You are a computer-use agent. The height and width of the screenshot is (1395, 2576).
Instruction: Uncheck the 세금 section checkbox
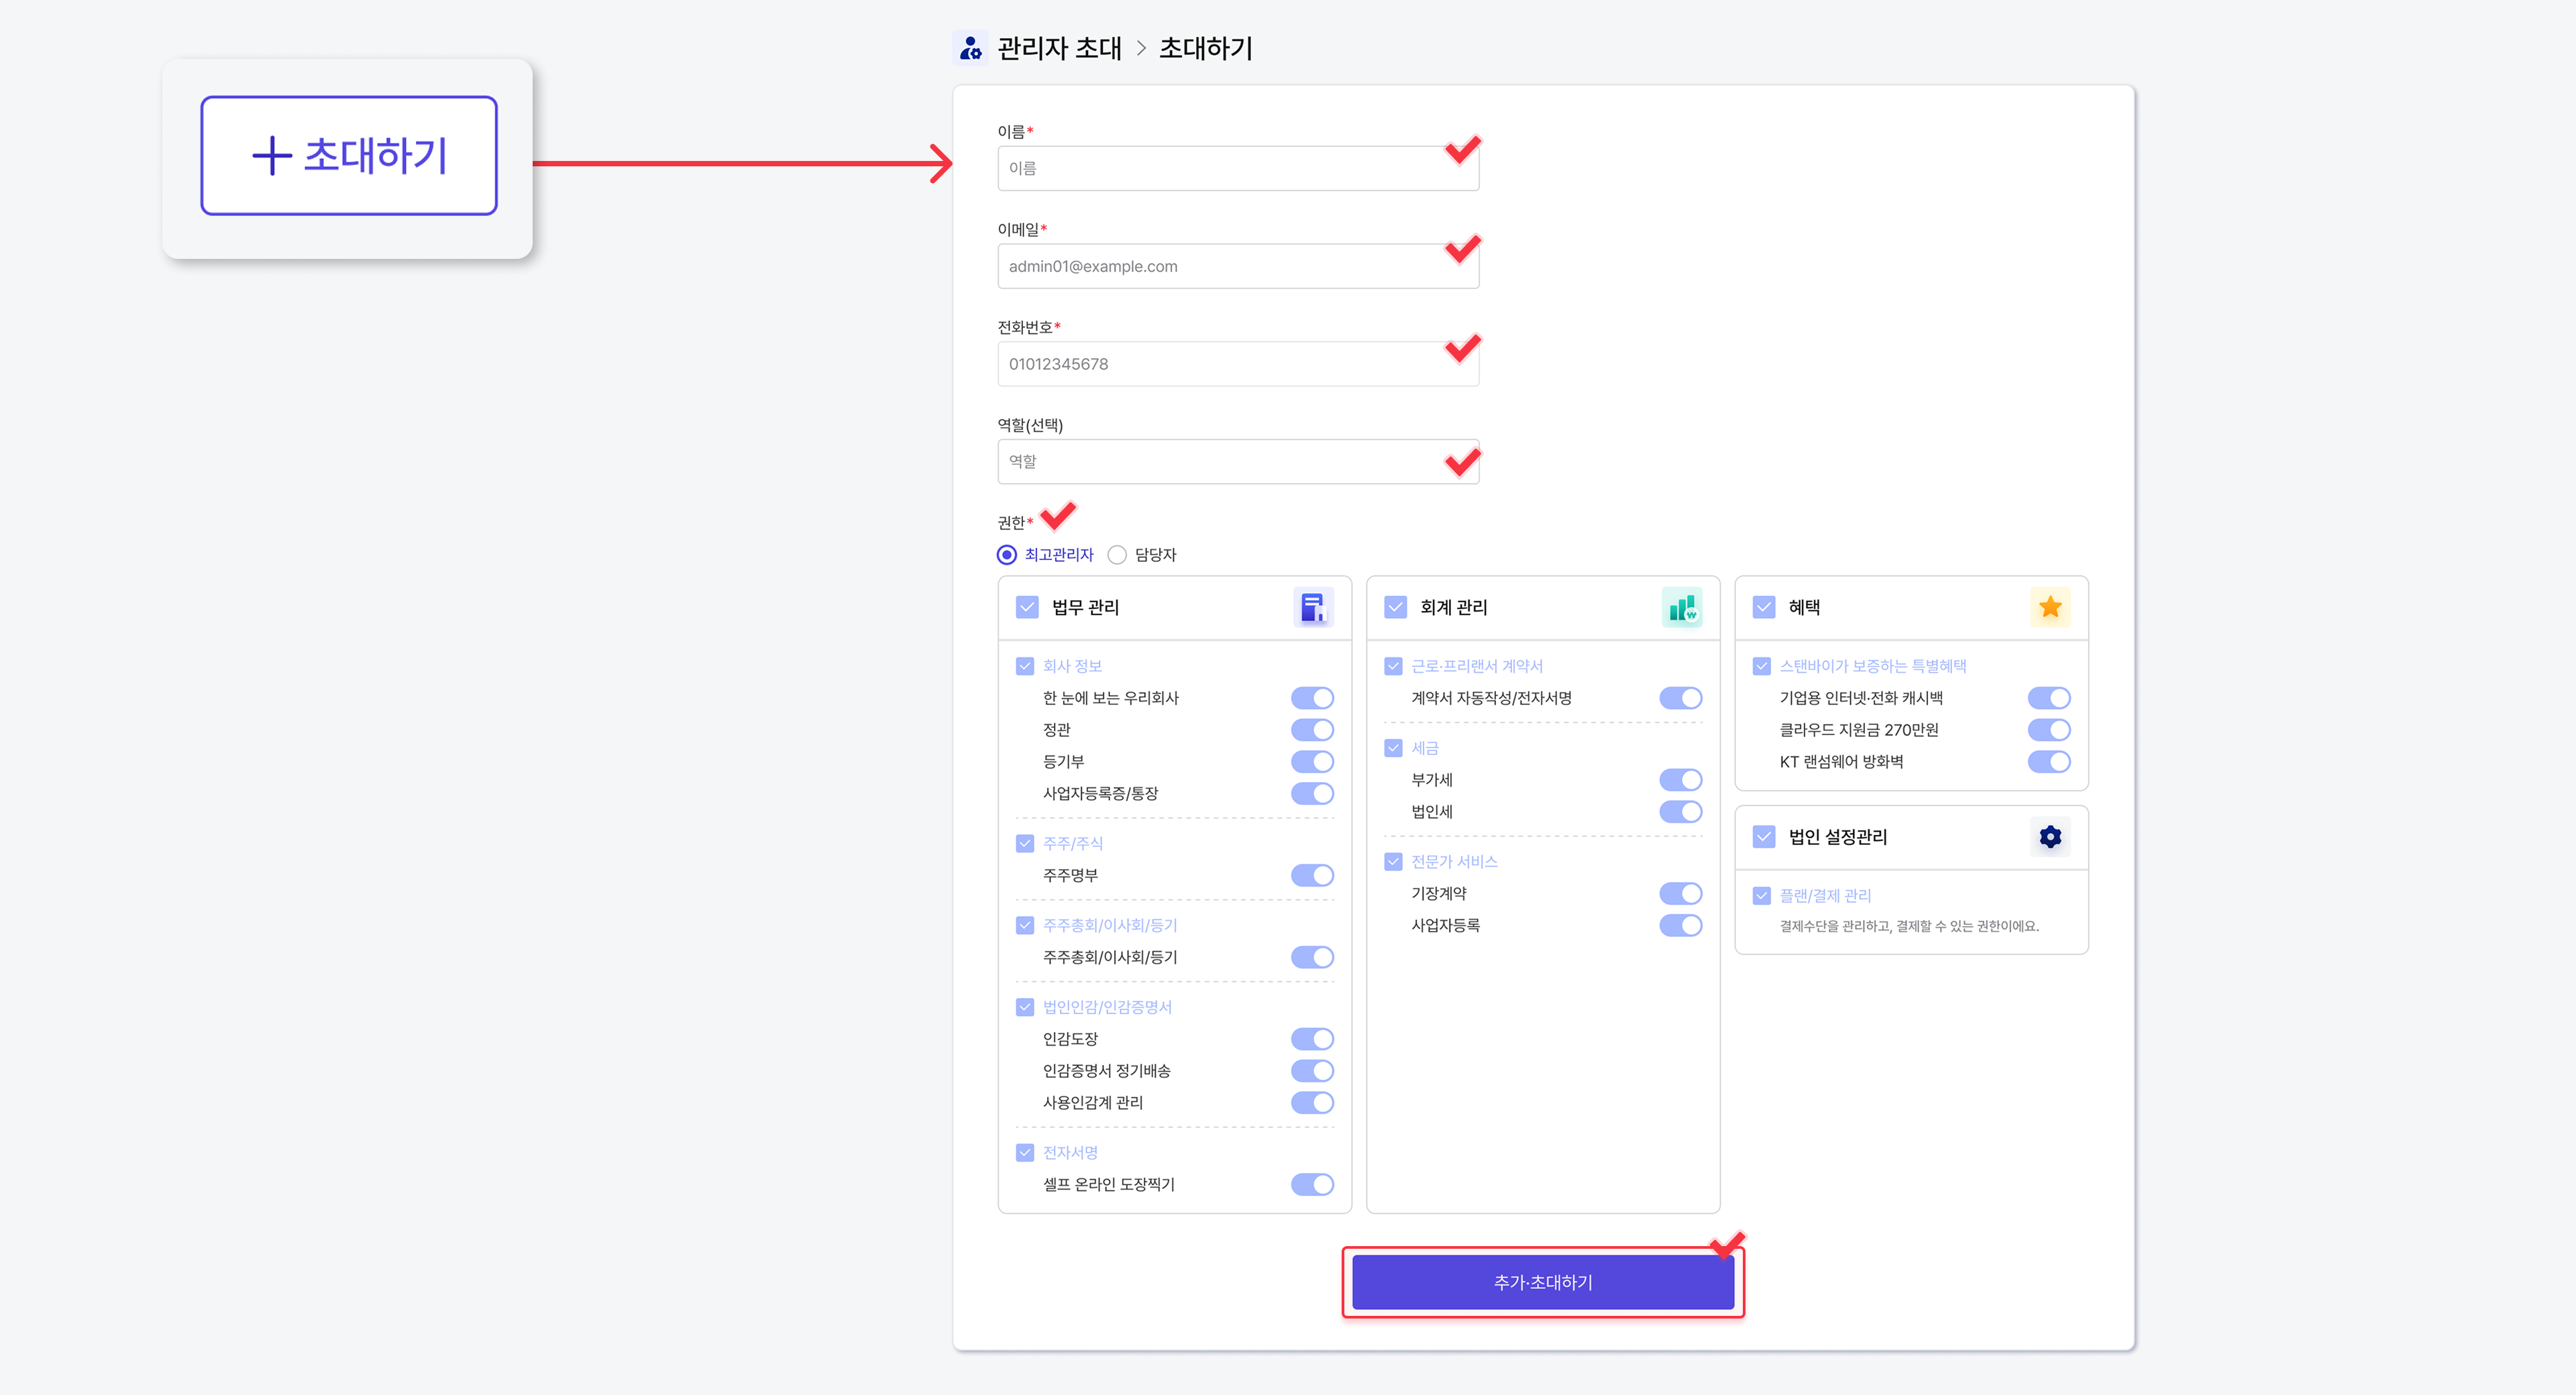click(1393, 748)
